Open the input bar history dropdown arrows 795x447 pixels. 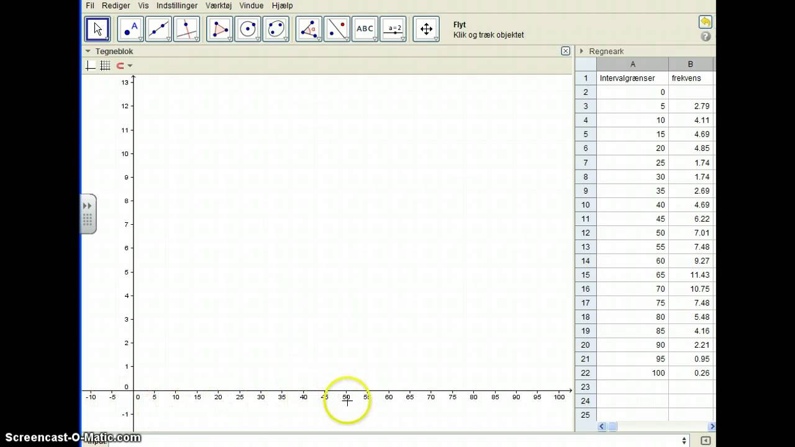pos(684,441)
